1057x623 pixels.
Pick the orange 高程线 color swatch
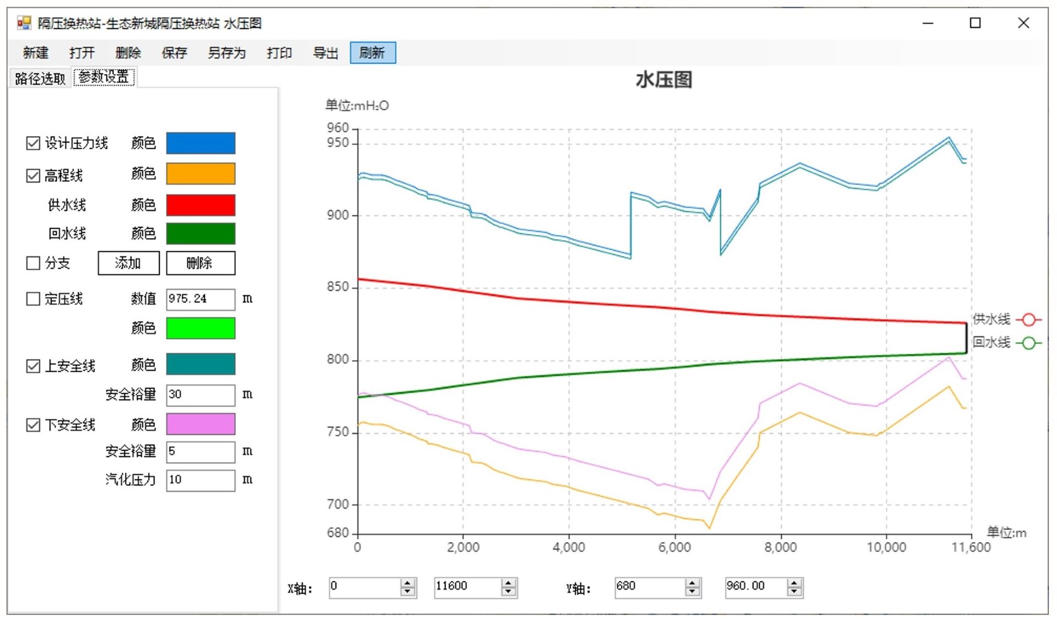click(200, 174)
